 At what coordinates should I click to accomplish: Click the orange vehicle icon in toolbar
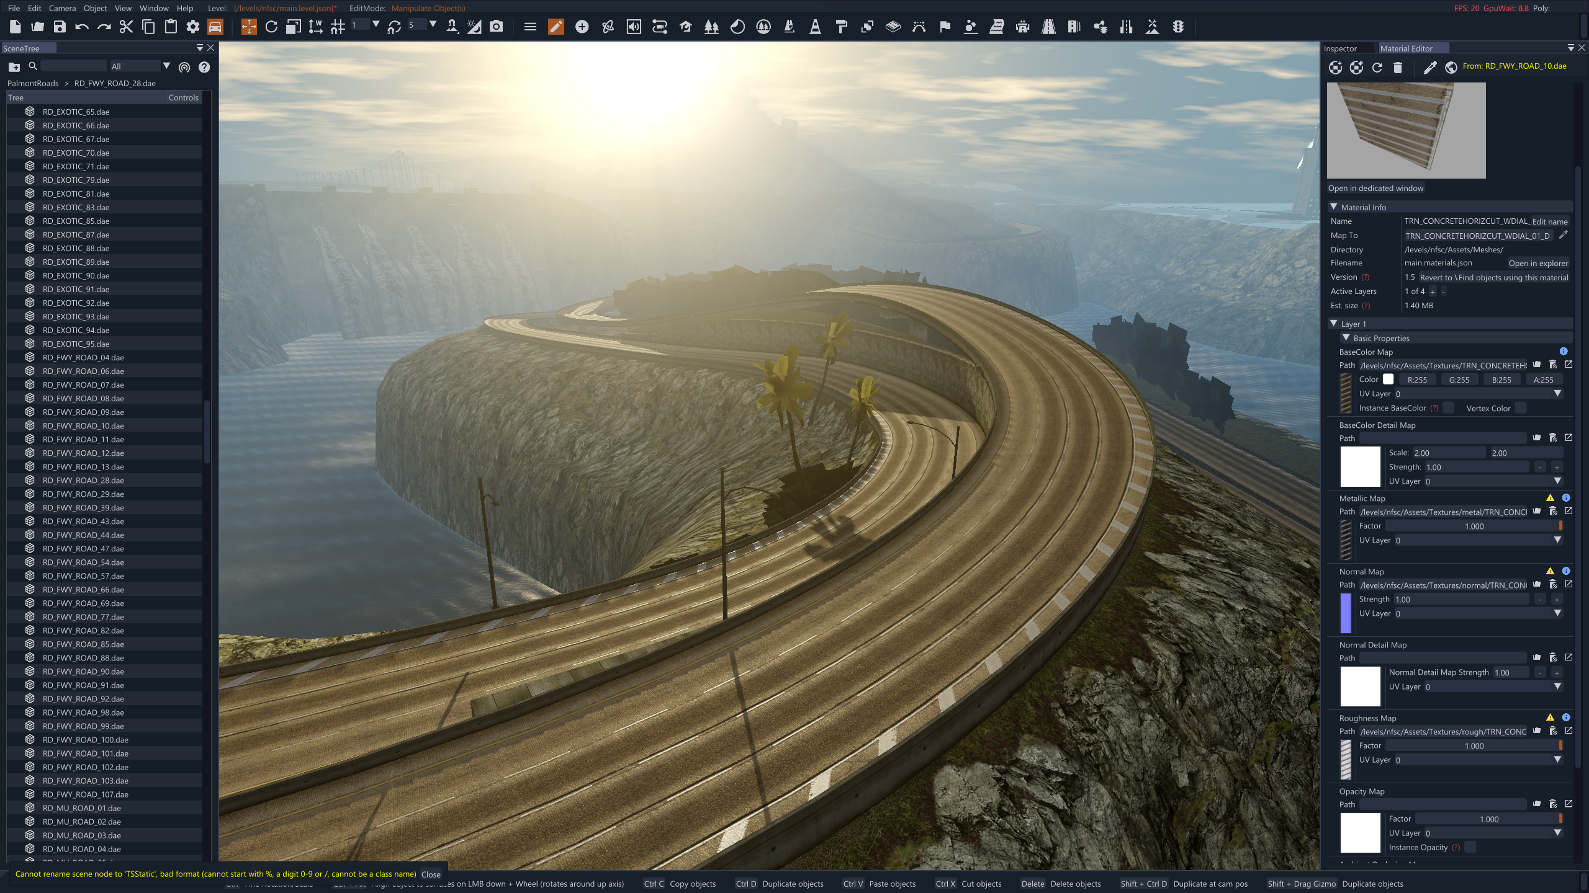[x=215, y=27]
